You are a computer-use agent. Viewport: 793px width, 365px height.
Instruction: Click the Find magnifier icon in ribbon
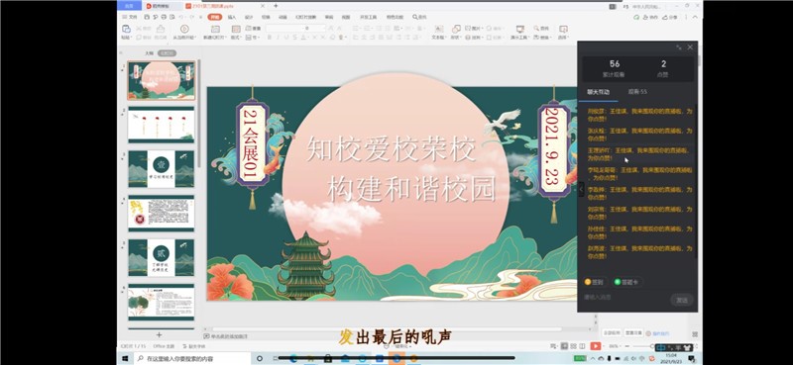coord(536,29)
